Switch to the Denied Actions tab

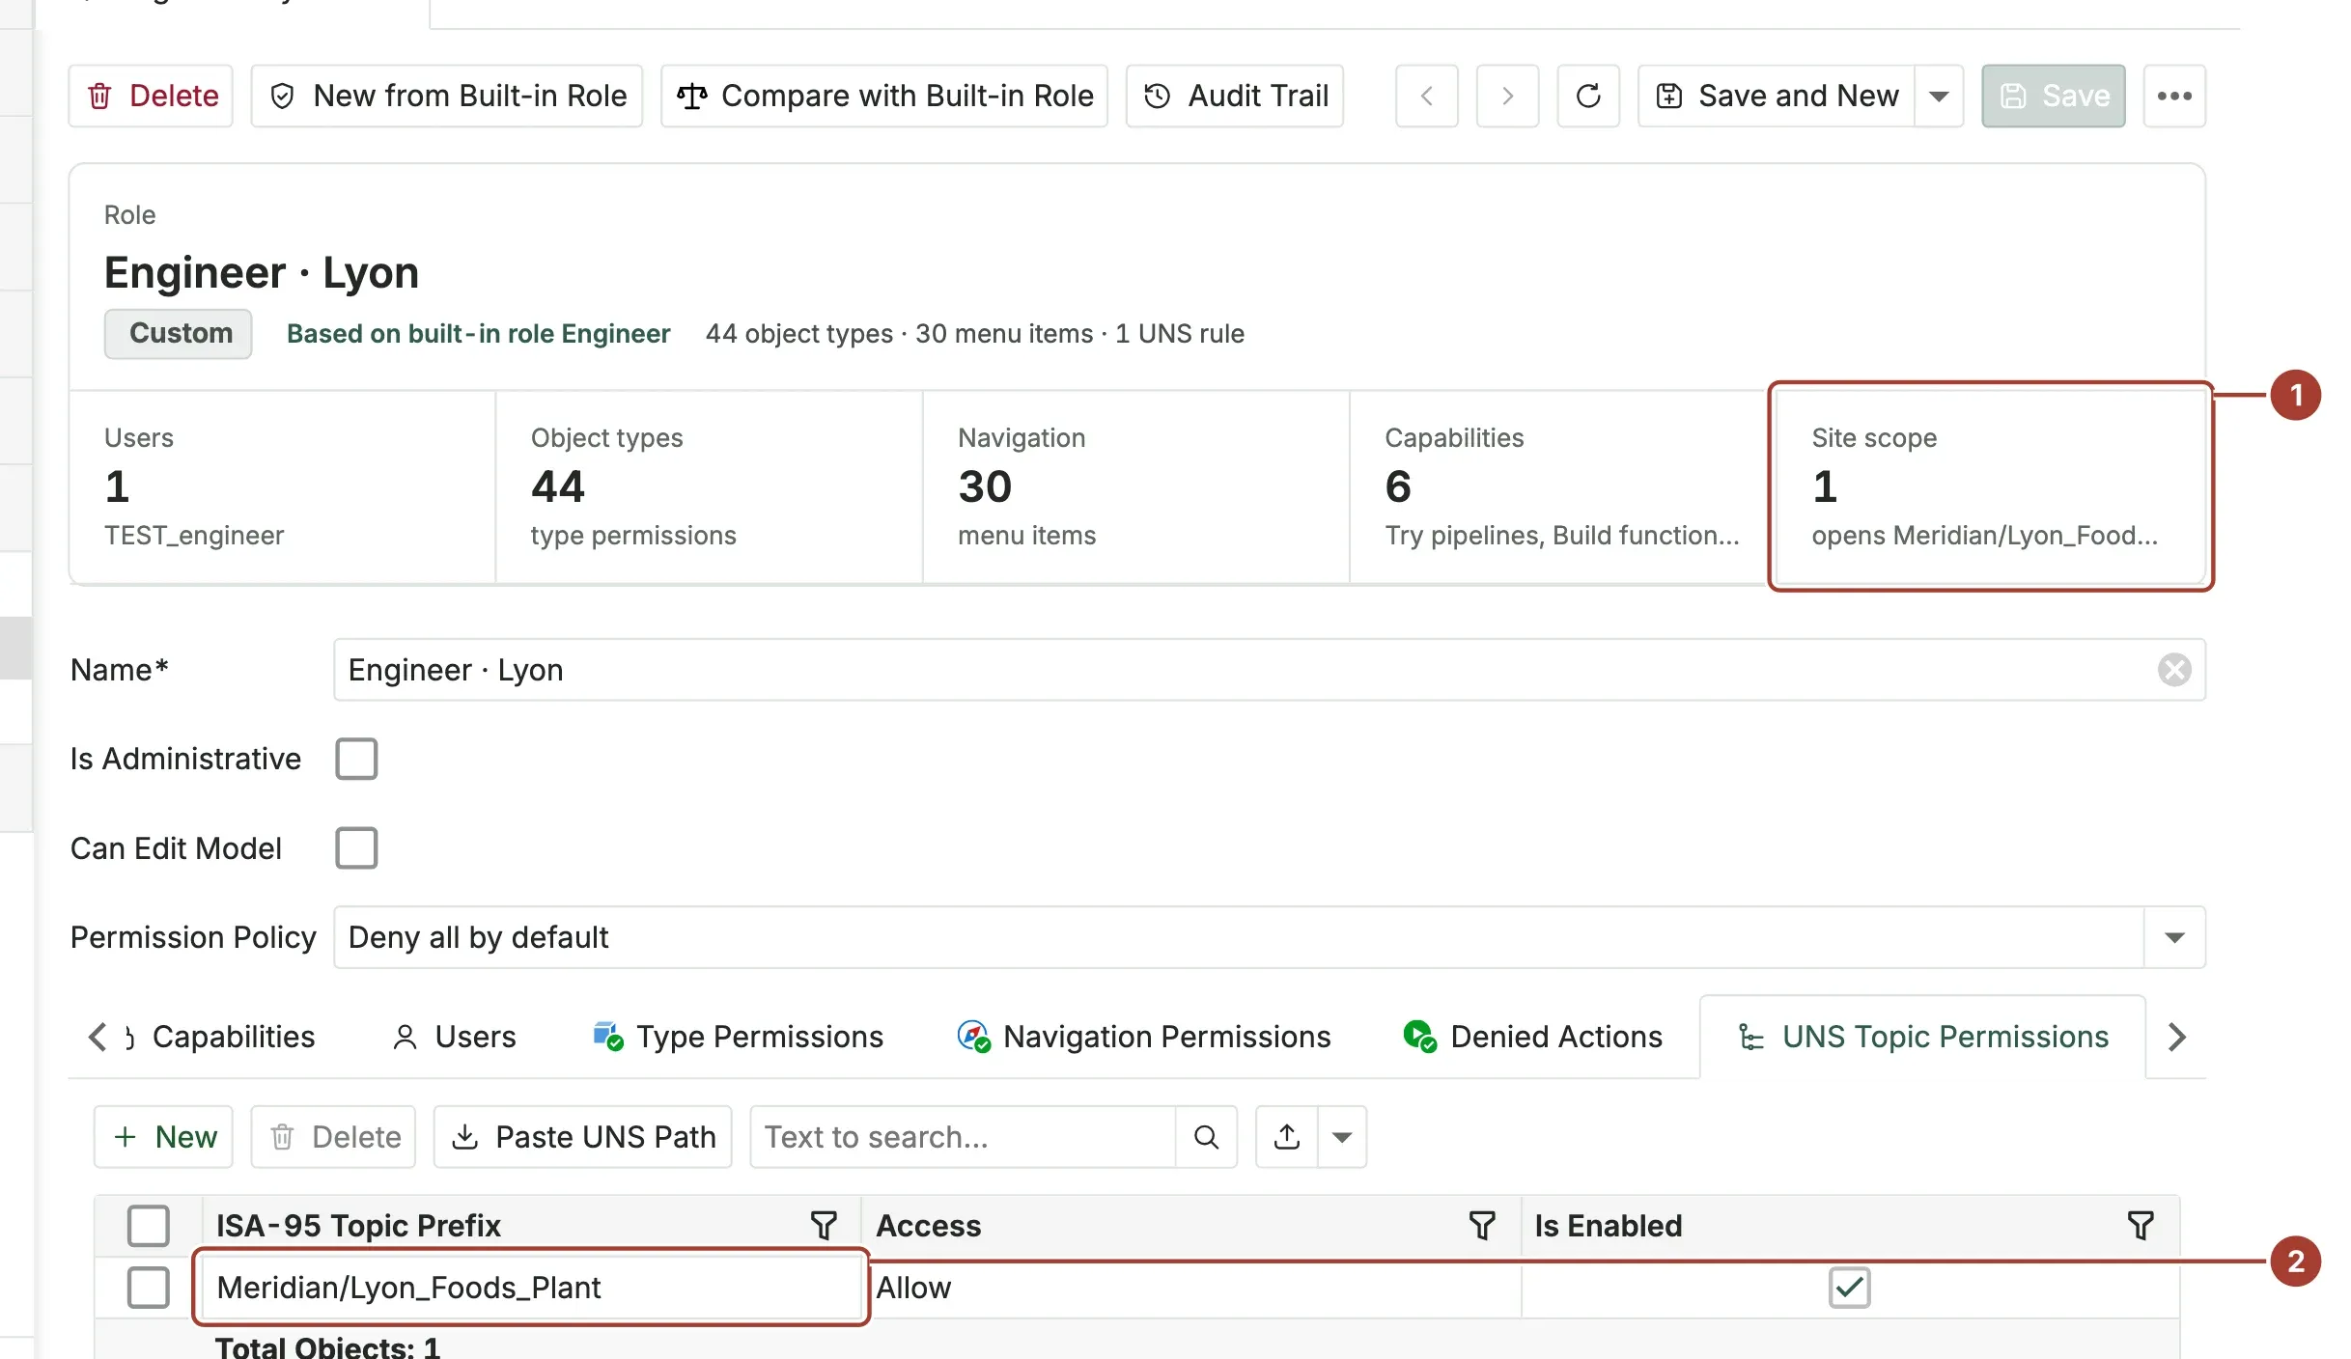1533,1037
